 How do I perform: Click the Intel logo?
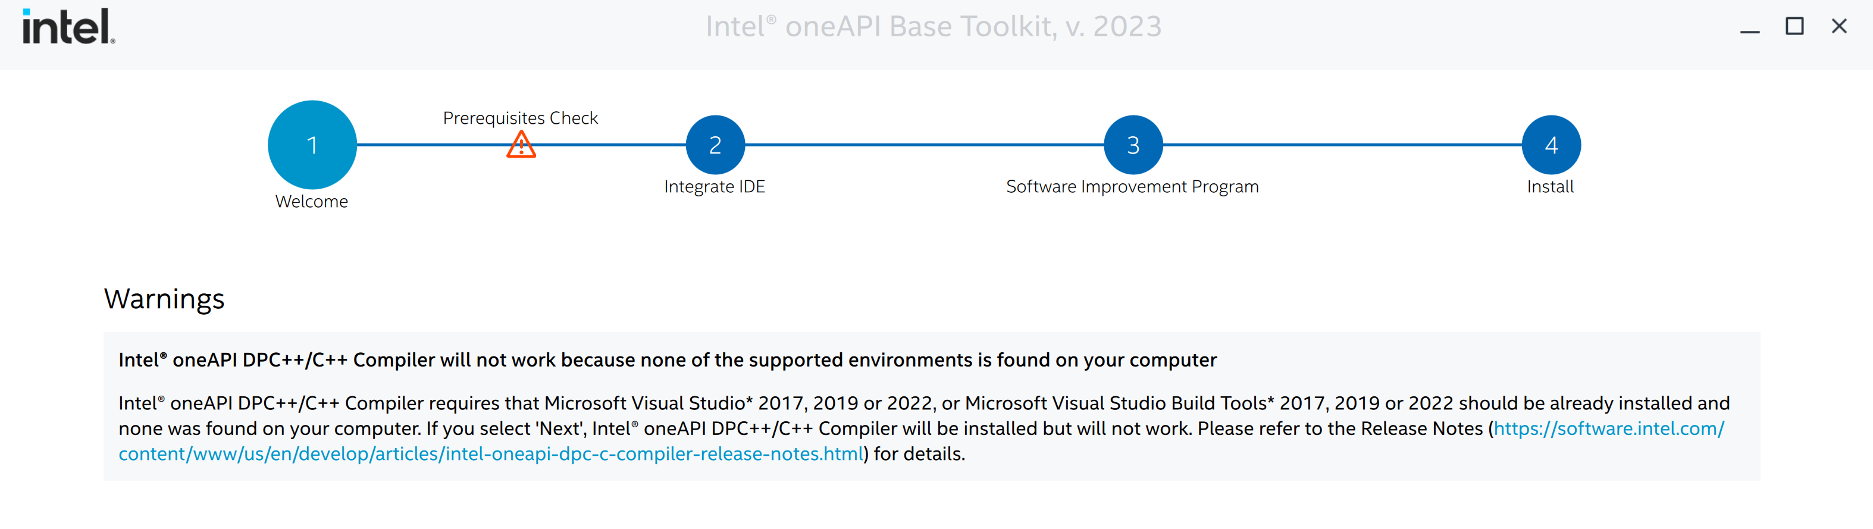(68, 26)
